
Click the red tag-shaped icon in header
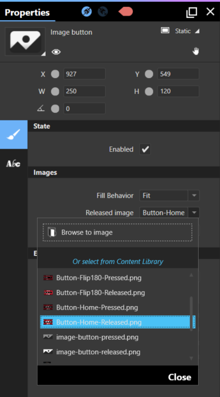tap(125, 12)
